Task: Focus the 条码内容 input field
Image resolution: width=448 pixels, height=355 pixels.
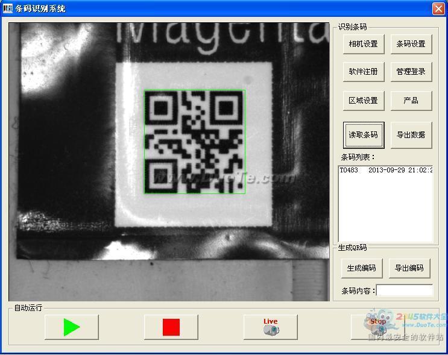Action: 405,291
